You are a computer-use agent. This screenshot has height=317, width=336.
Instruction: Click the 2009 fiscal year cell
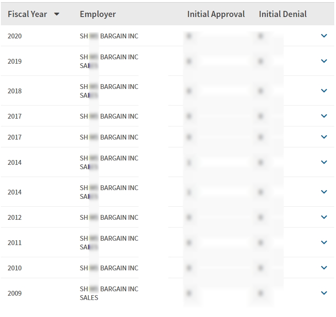14,293
